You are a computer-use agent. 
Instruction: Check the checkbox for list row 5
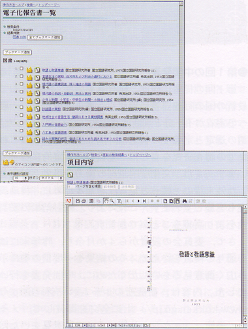[22, 100]
